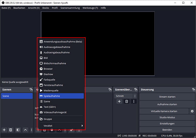Open the Ansicht (V) menu
Viewport: 196px width, 138px height.
[34, 8]
